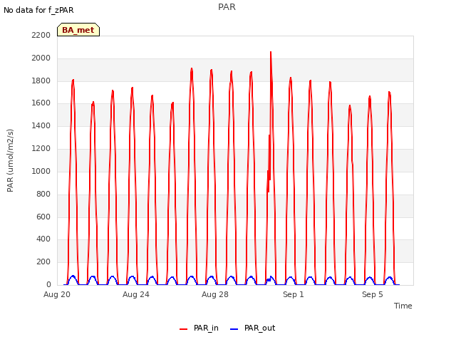Click the Sep 5 x-axis tick label
The width and height of the screenshot is (456, 342).
pos(372,294)
